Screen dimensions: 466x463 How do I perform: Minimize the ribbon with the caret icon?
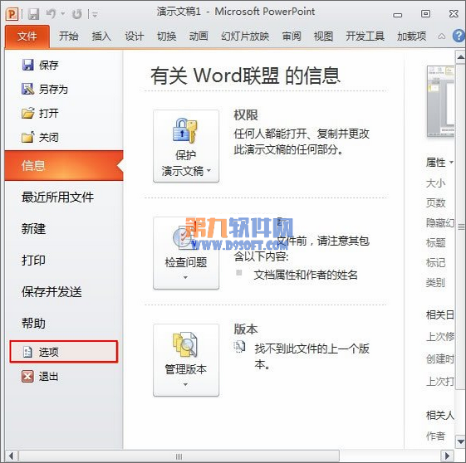pos(442,37)
